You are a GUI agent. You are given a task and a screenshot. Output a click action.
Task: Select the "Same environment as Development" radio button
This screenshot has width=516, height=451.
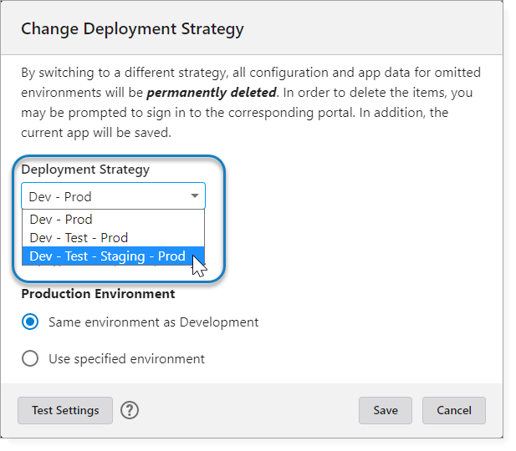click(30, 322)
